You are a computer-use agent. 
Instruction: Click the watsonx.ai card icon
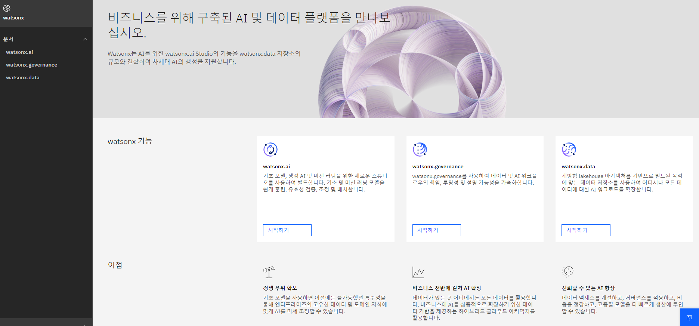click(x=270, y=150)
